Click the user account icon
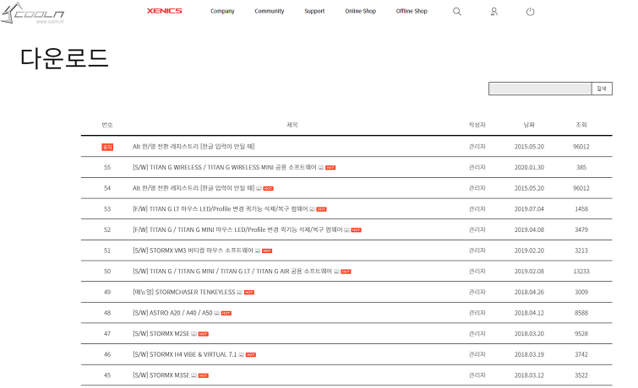 point(494,11)
